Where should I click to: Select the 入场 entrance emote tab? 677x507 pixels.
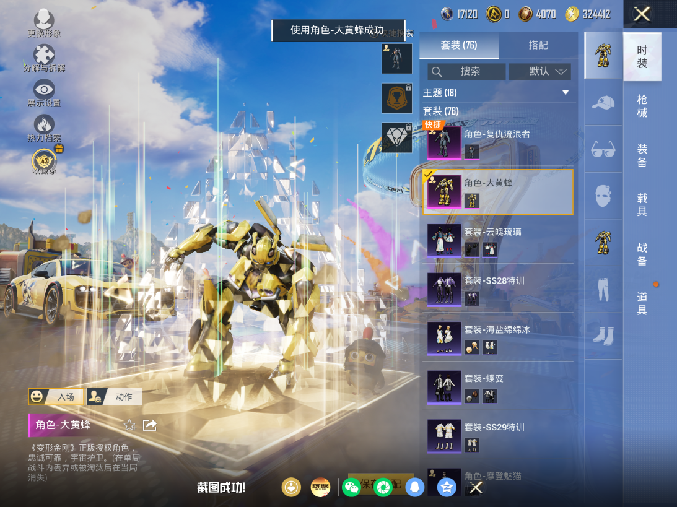pos(56,397)
